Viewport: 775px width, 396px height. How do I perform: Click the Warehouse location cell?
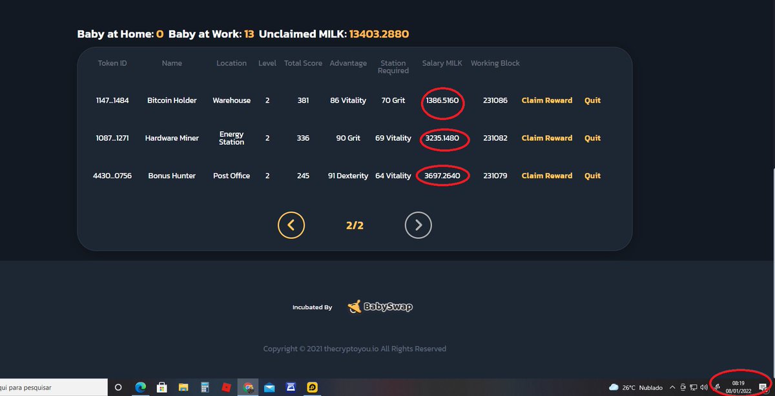tap(231, 100)
